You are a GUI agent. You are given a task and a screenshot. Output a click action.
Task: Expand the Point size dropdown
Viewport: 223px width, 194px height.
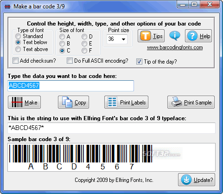[x=123, y=39]
